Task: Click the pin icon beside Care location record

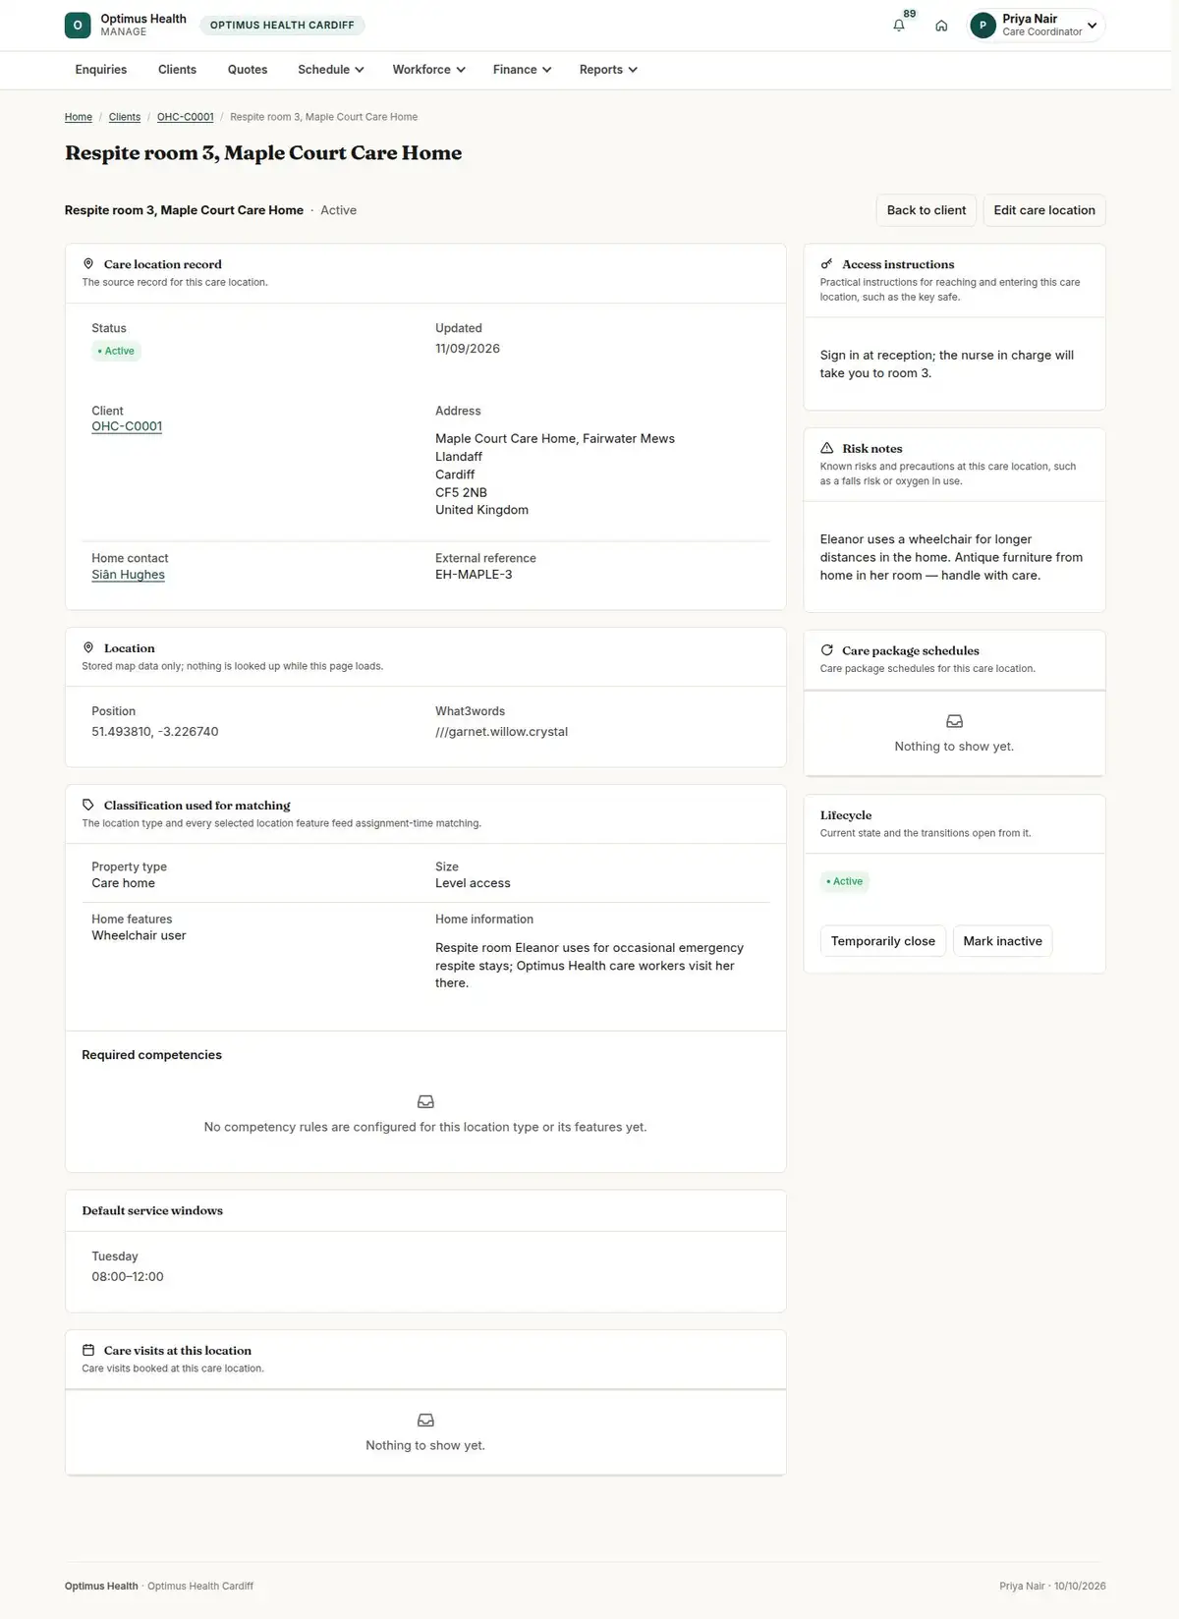Action: point(88,264)
